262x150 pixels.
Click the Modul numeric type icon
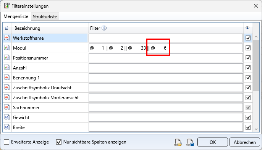coord(7,48)
